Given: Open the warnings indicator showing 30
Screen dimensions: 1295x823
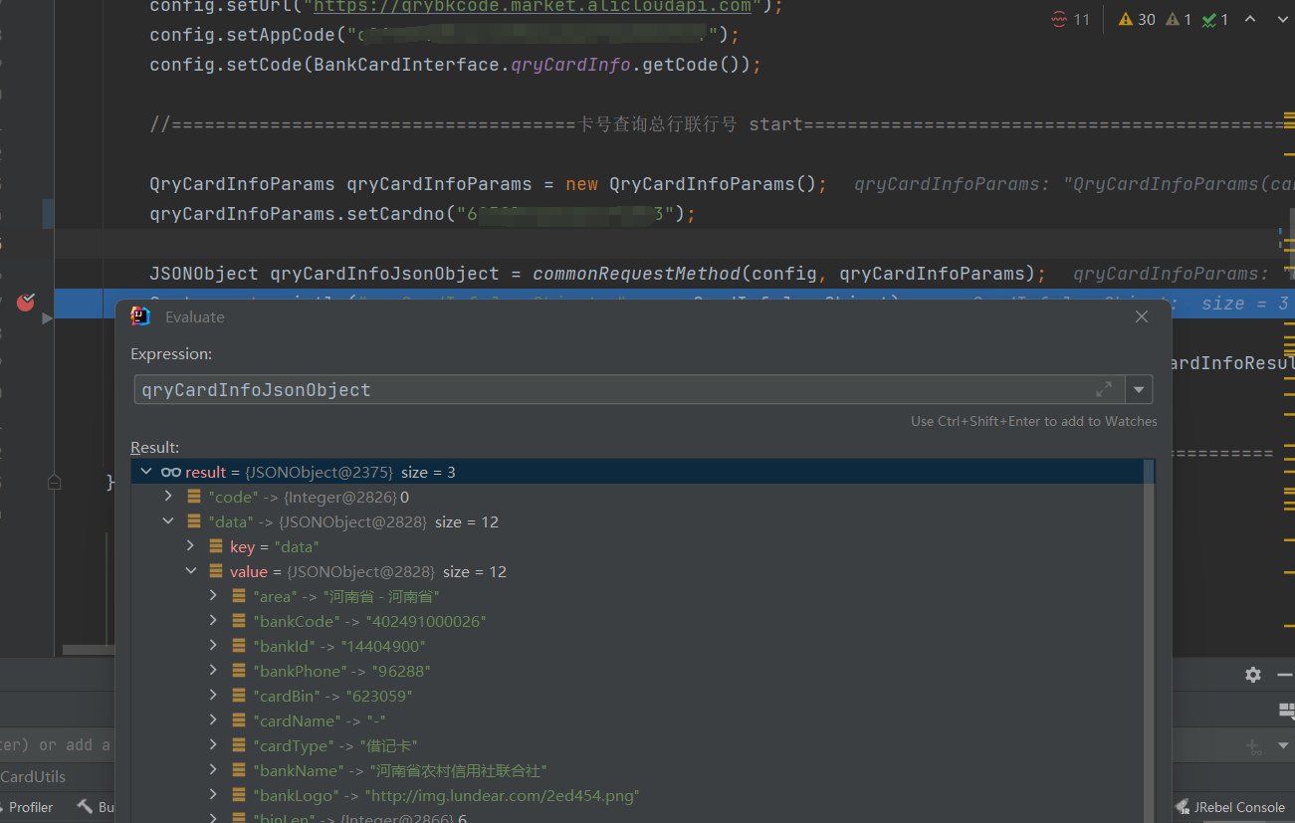Looking at the screenshot, I should click(1137, 19).
